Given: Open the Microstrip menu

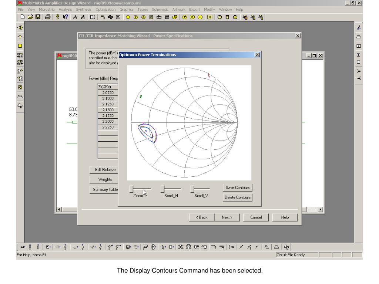Looking at the screenshot, I should [47, 9].
